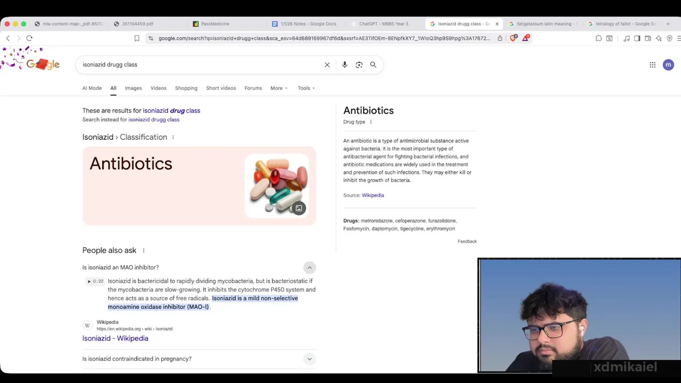
Task: Open the Tools dropdown
Action: click(x=306, y=88)
